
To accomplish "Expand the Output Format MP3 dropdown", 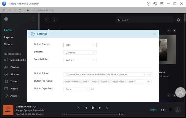I will 80,45.
